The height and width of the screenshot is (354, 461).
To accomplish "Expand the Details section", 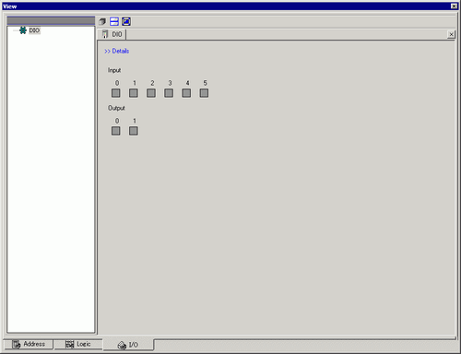I will pos(117,51).
